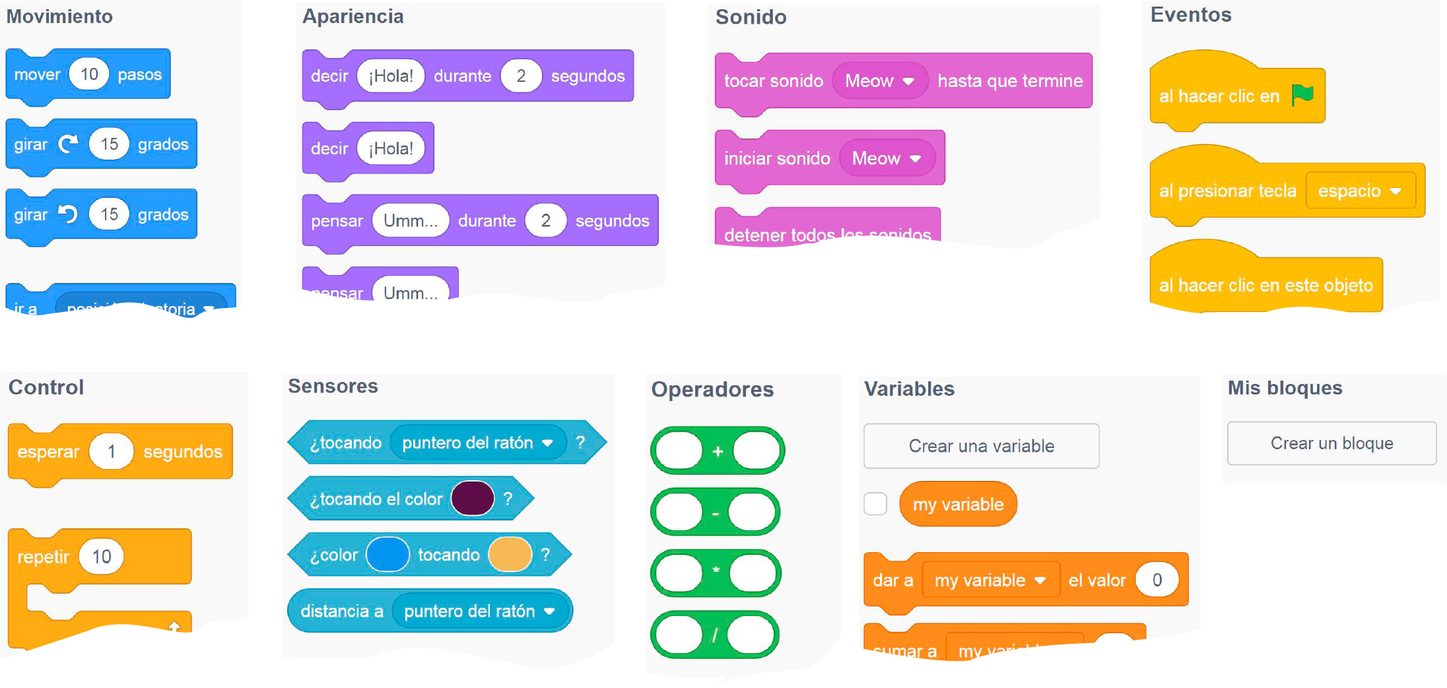Open the Meow dropdown in 'tocar sonido'
1447x688 pixels.
tap(879, 81)
